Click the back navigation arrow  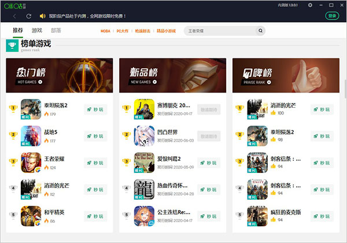(x=14, y=16)
